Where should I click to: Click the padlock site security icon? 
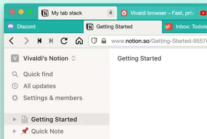click(104, 41)
